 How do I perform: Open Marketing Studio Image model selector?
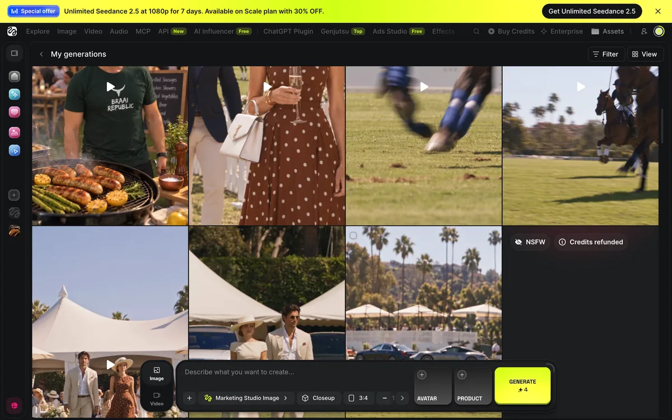click(x=246, y=398)
